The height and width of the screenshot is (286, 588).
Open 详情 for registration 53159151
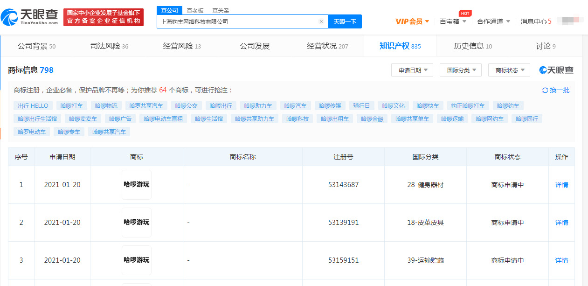click(561, 260)
